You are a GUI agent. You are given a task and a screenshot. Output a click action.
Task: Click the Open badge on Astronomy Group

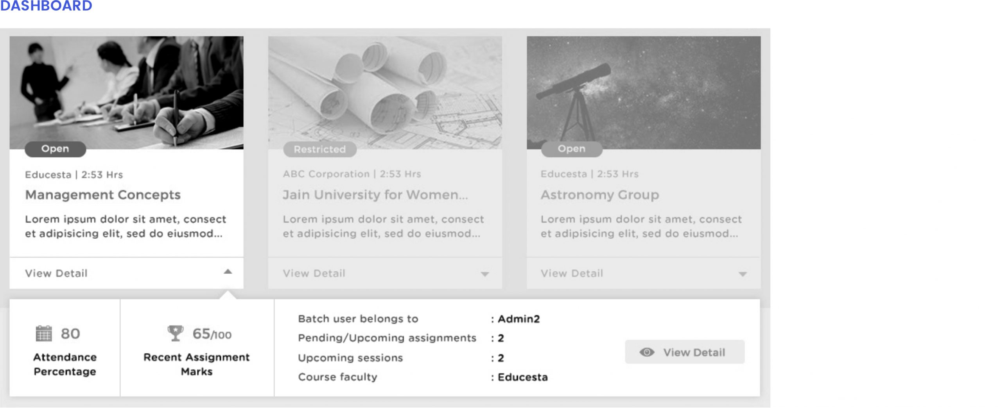(571, 149)
